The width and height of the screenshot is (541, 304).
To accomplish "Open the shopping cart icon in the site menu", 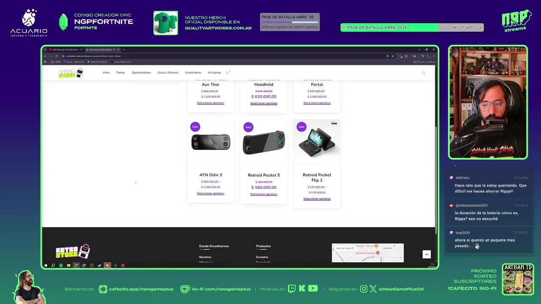I will [x=227, y=73].
